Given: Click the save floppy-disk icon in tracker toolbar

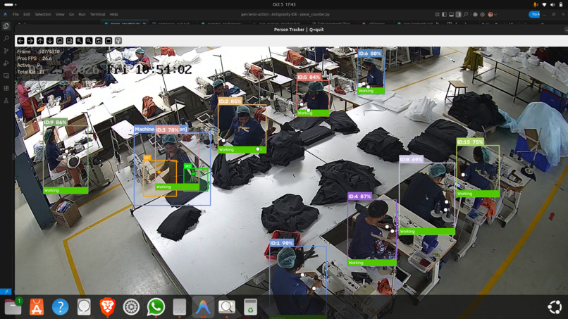Looking at the screenshot, I should point(99,41).
